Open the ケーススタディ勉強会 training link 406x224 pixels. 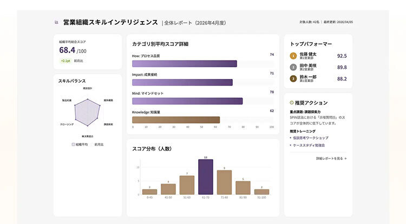point(309,146)
